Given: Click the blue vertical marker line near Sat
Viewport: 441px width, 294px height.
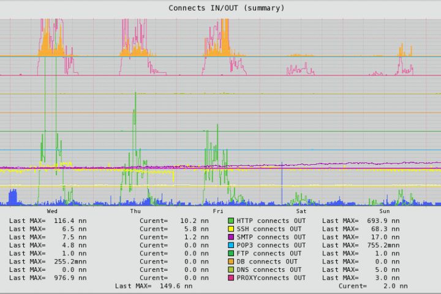Looking at the screenshot, I should tap(282, 183).
